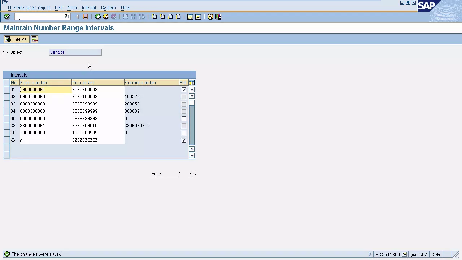Click the First Page icon
This screenshot has width=462, height=260.
[x=154, y=17]
